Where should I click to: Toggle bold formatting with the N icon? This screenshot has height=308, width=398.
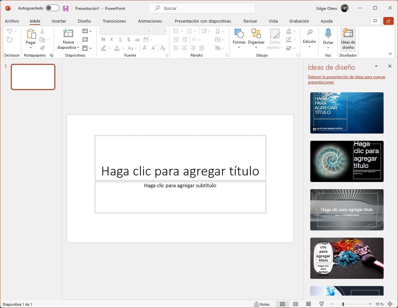[x=103, y=39]
